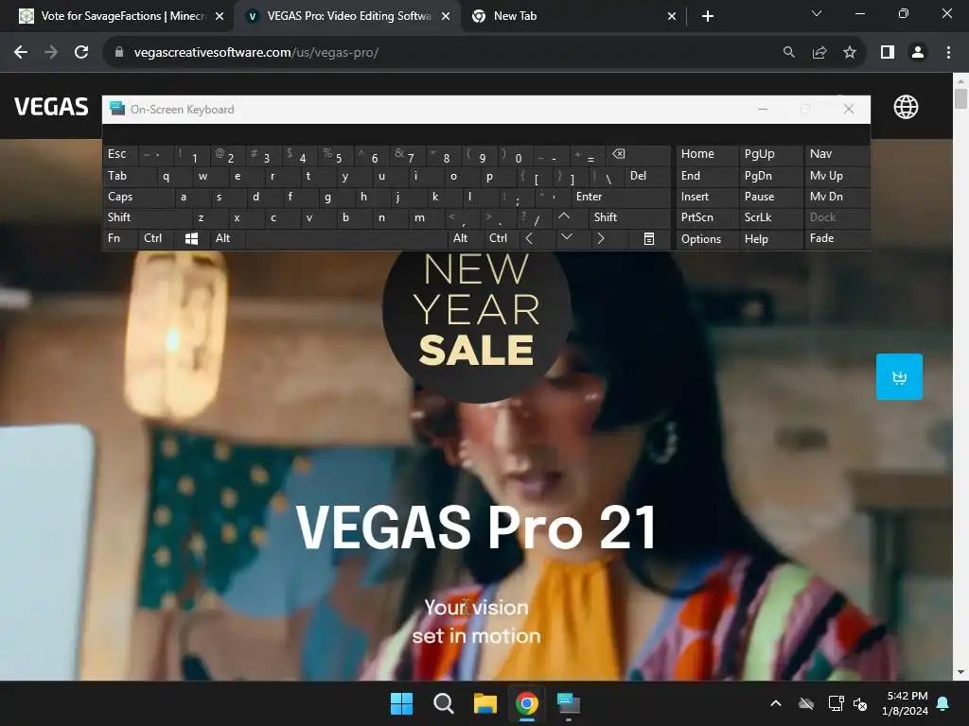Share this page icon in address bar

point(819,53)
